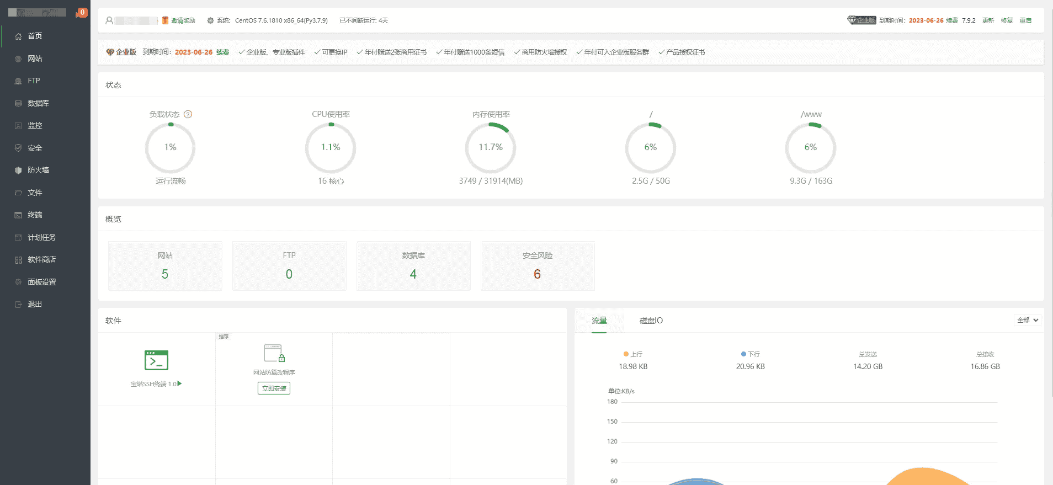Switch to the 磁盘IO tab
Image resolution: width=1053 pixels, height=485 pixels.
[651, 321]
